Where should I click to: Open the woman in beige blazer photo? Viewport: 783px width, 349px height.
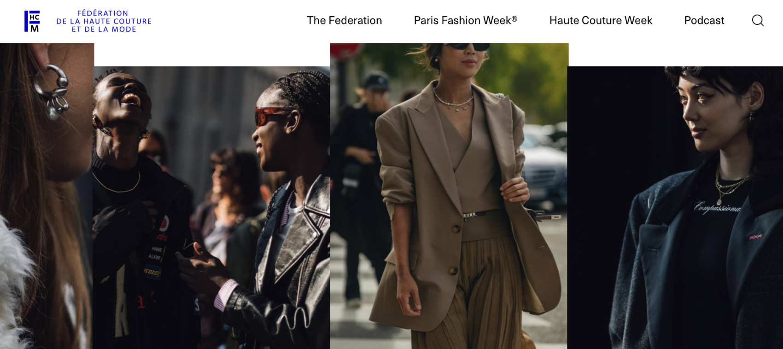coord(449,196)
